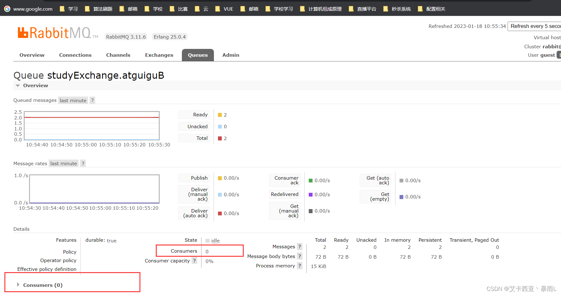The width and height of the screenshot is (561, 295).
Task: Click the Deliver (manual ack) blue swatch
Action: tap(220, 194)
